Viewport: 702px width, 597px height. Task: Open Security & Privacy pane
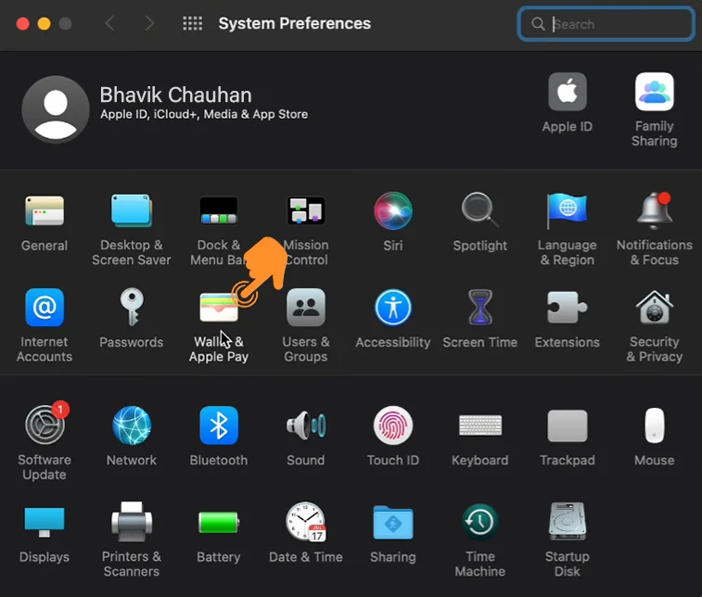coord(655,308)
